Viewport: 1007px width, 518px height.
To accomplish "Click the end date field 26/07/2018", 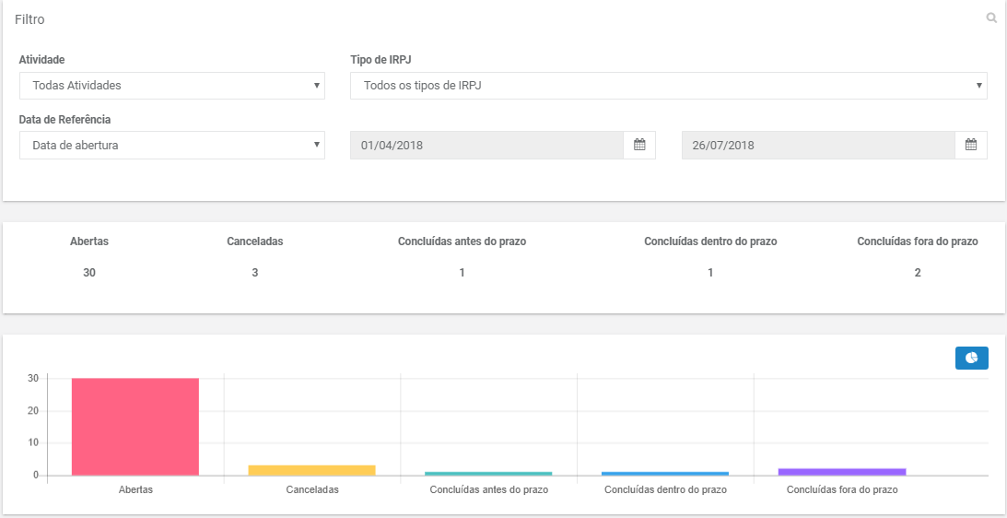I will pyautogui.click(x=818, y=146).
